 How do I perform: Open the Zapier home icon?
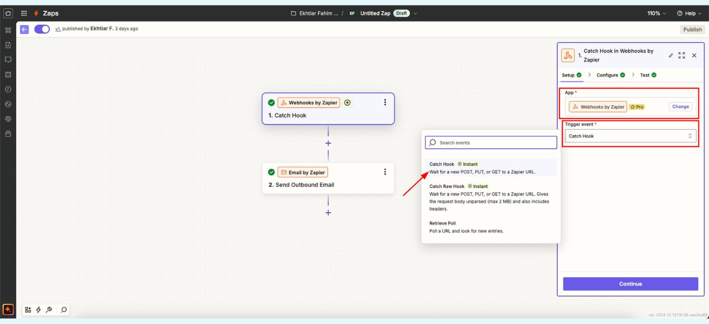(x=8, y=13)
